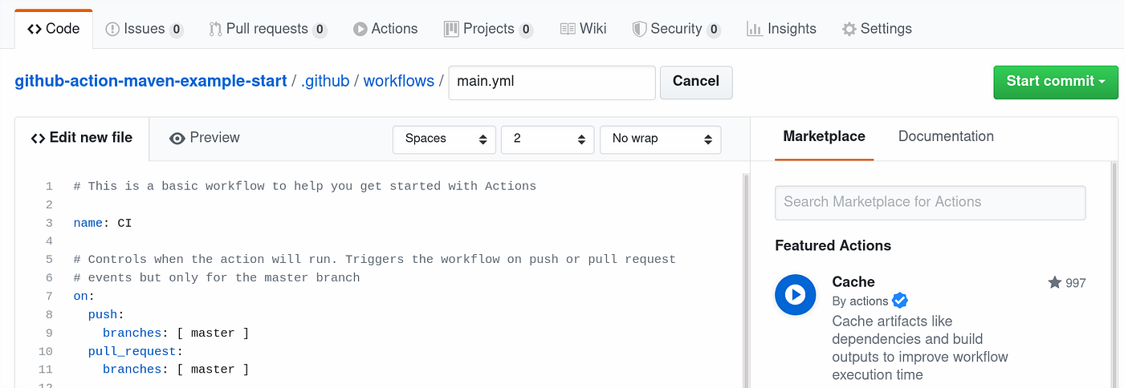This screenshot has height=388, width=1124.
Task: Open the Insights graph tab
Action: [781, 29]
